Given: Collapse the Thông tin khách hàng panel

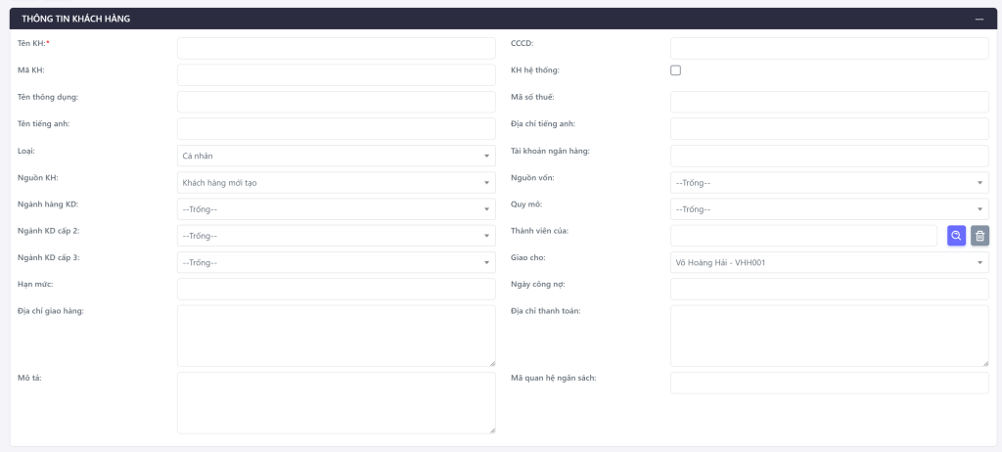Looking at the screenshot, I should [x=979, y=19].
